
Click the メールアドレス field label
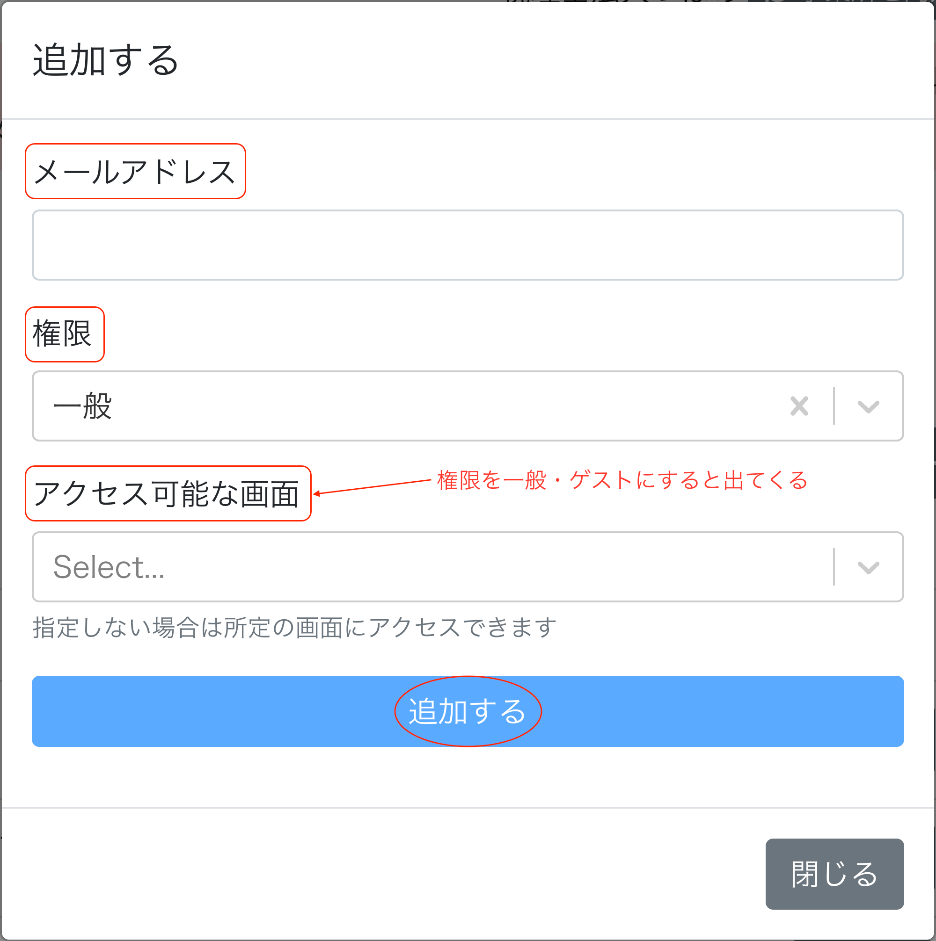coord(135,172)
